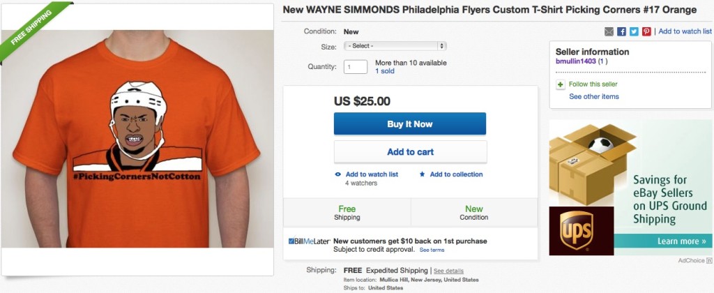Click the star icon for Add to collection

[422, 174]
